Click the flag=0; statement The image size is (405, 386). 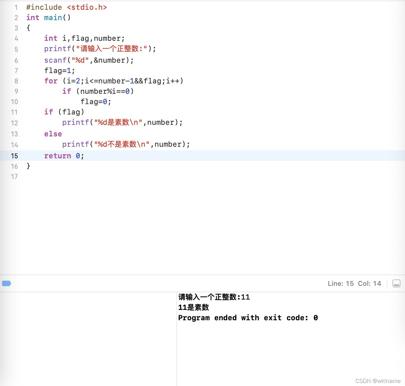click(x=96, y=102)
